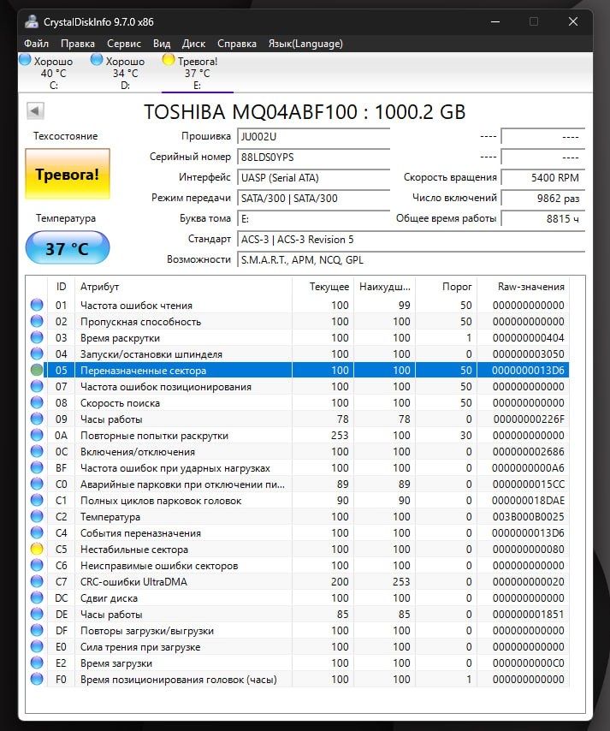Click the Порог column header
Viewport: 610px width, 731px height.
446,287
